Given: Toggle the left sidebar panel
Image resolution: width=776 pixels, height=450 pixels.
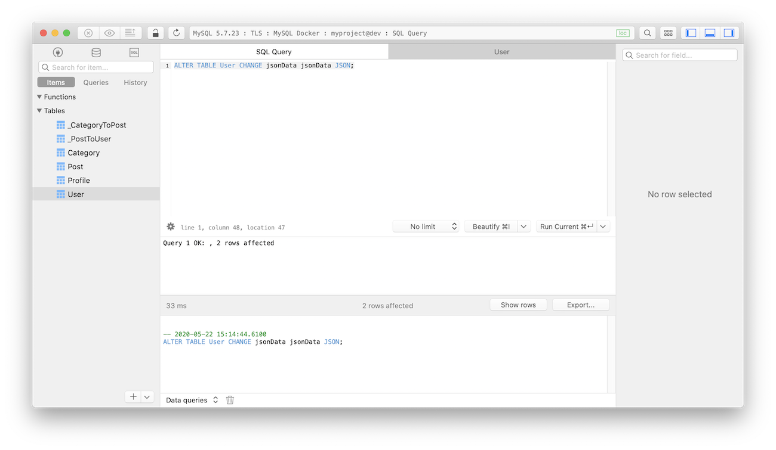Looking at the screenshot, I should [x=691, y=33].
